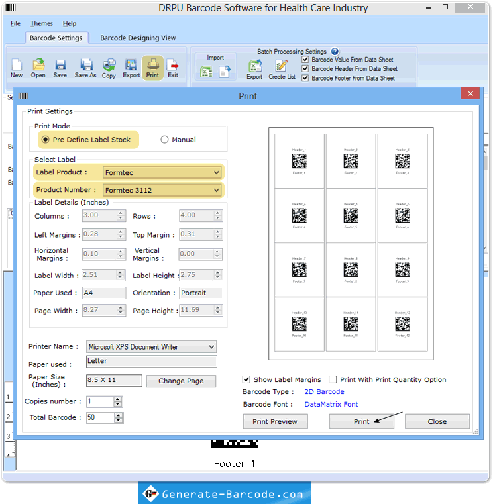
Task: Open the File menu
Action: [15, 23]
